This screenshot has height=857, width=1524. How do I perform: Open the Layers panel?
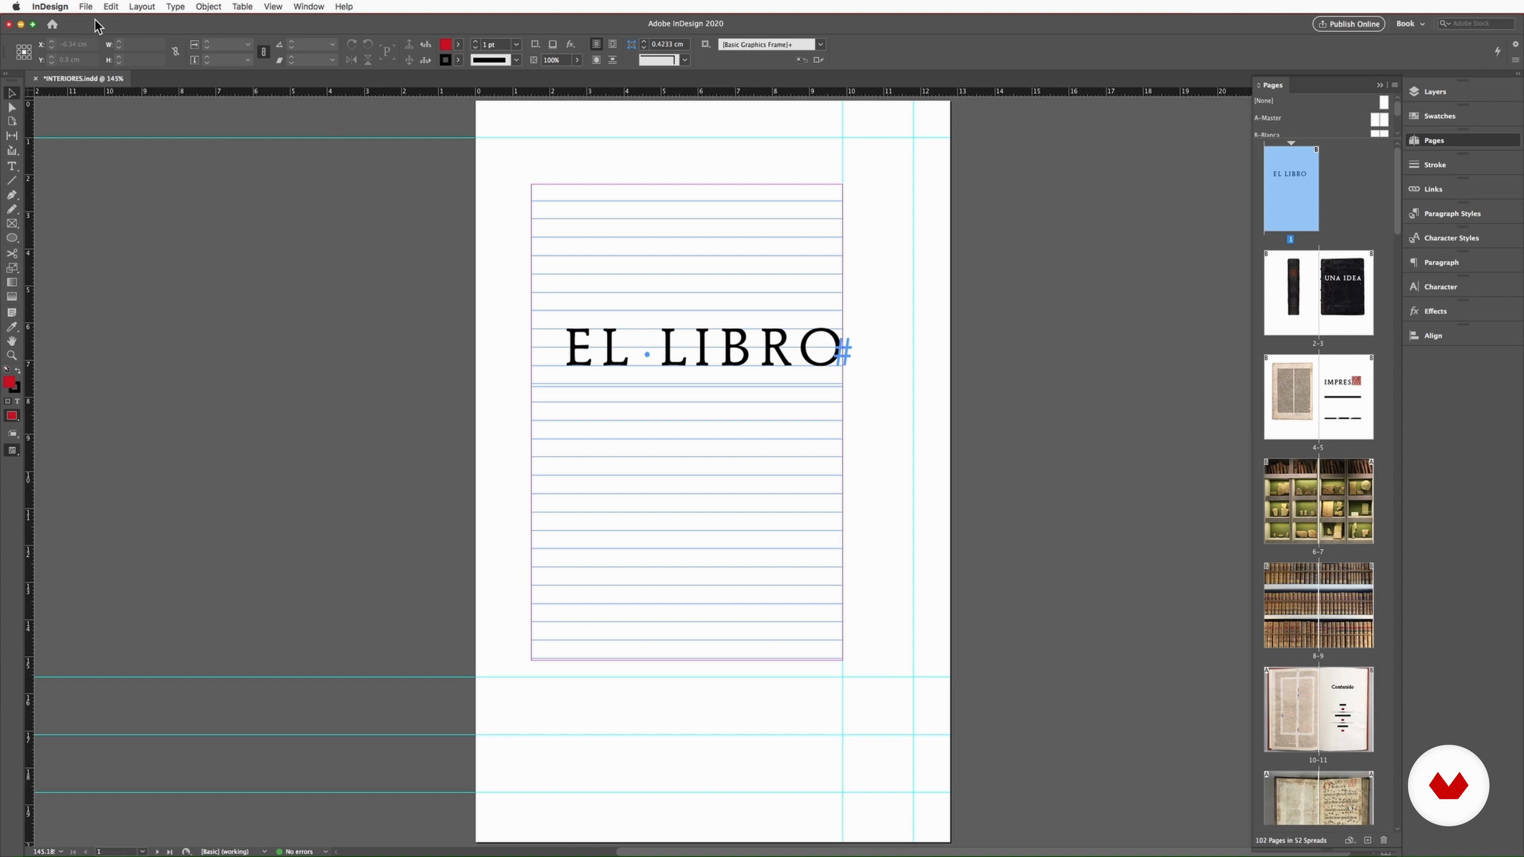pyautogui.click(x=1462, y=92)
